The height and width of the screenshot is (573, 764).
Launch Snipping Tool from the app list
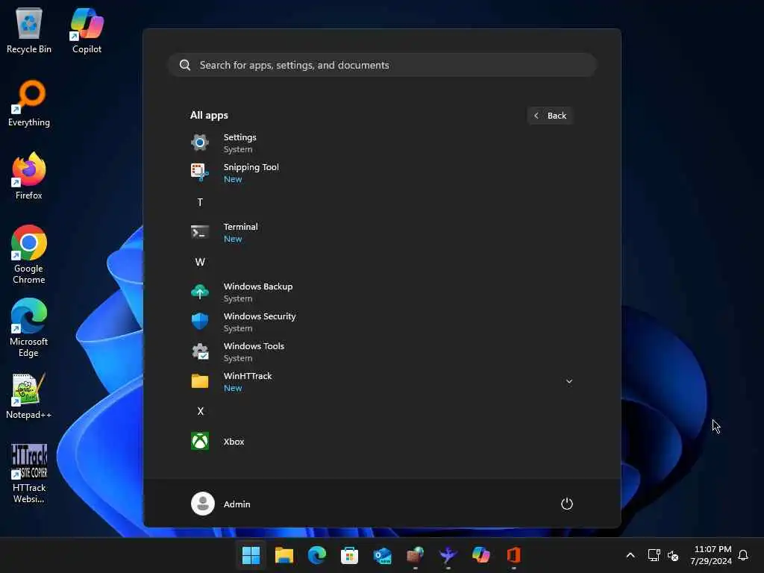pyautogui.click(x=381, y=173)
